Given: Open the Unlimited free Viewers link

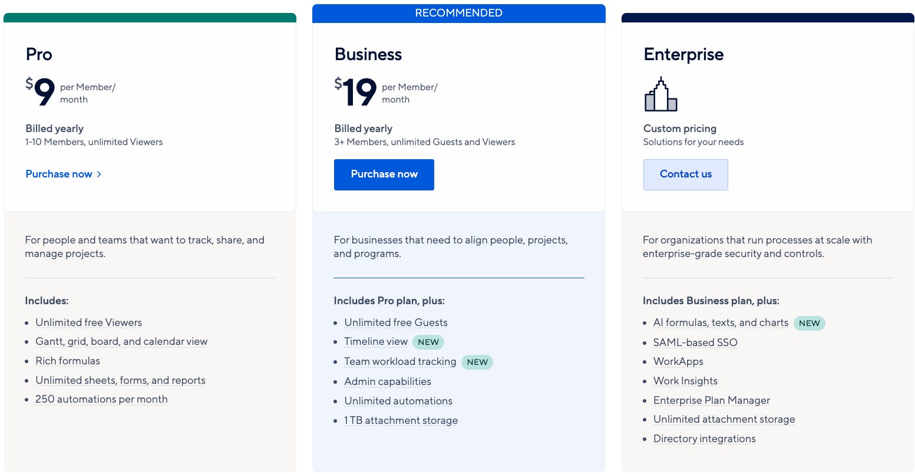Looking at the screenshot, I should [x=88, y=322].
